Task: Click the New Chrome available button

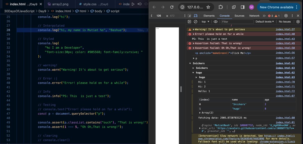Action: [x=279, y=7]
